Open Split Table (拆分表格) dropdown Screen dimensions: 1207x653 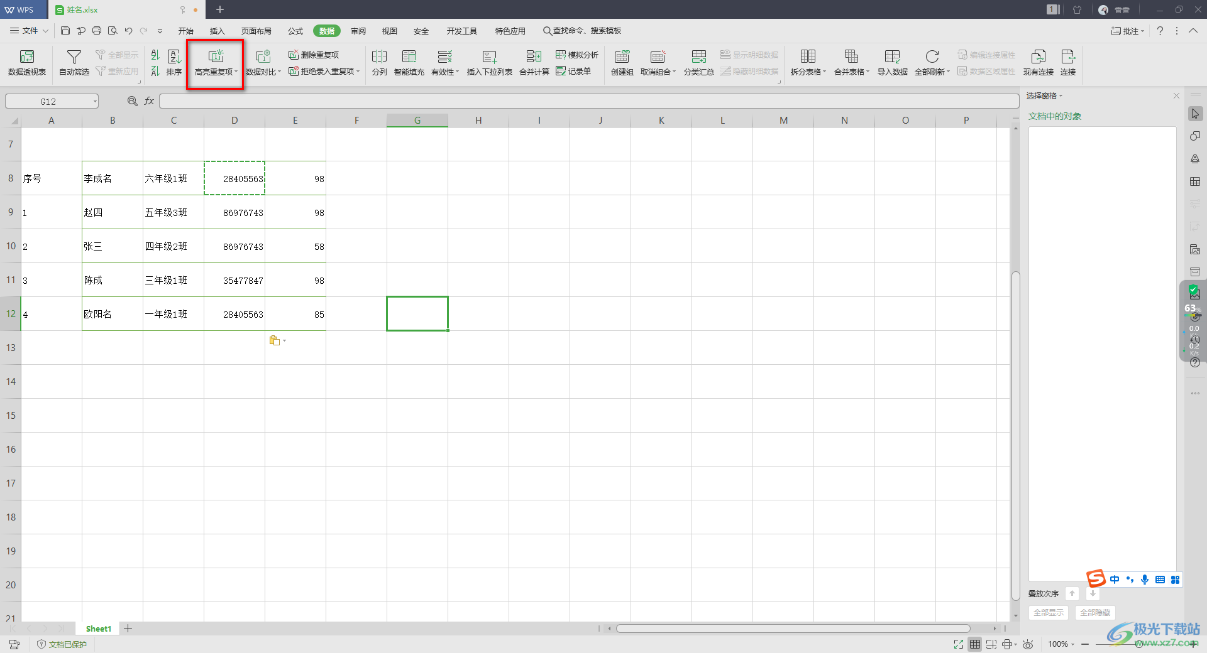click(x=808, y=63)
